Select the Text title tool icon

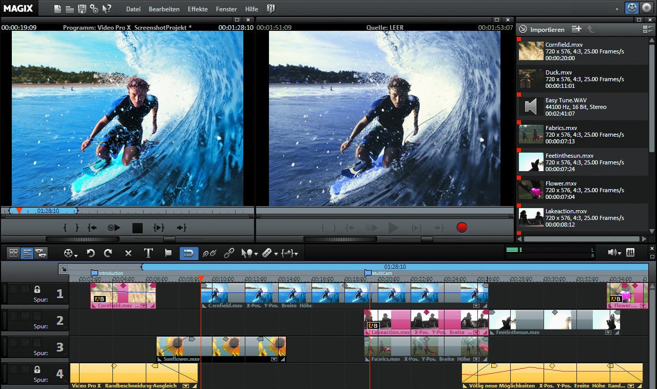coord(149,253)
